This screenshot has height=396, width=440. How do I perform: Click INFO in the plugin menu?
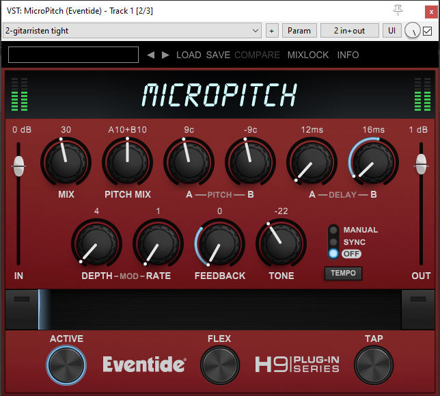coord(348,55)
